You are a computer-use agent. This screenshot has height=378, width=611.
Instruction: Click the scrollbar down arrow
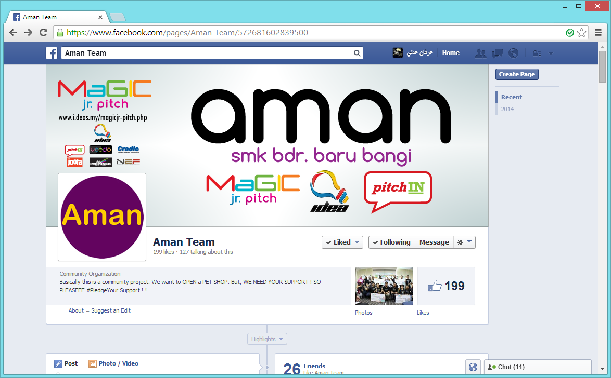tap(603, 369)
